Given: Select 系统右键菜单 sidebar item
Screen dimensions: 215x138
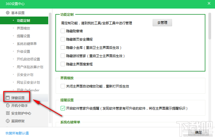Looking at the screenshot, I should [x=27, y=44].
